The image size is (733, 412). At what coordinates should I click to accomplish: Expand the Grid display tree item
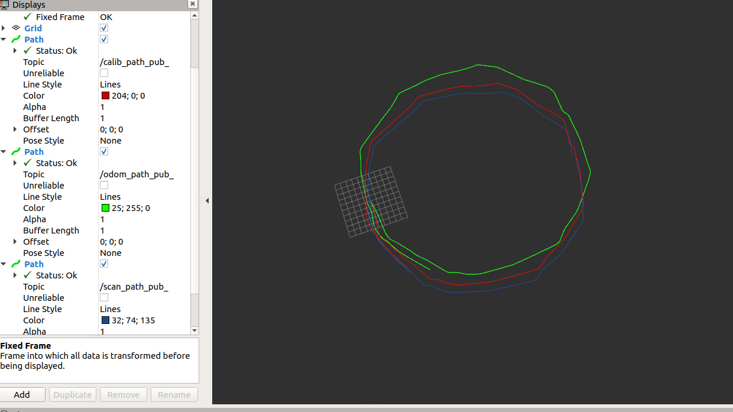(4, 28)
